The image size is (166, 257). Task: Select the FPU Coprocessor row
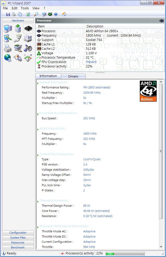[100, 62]
